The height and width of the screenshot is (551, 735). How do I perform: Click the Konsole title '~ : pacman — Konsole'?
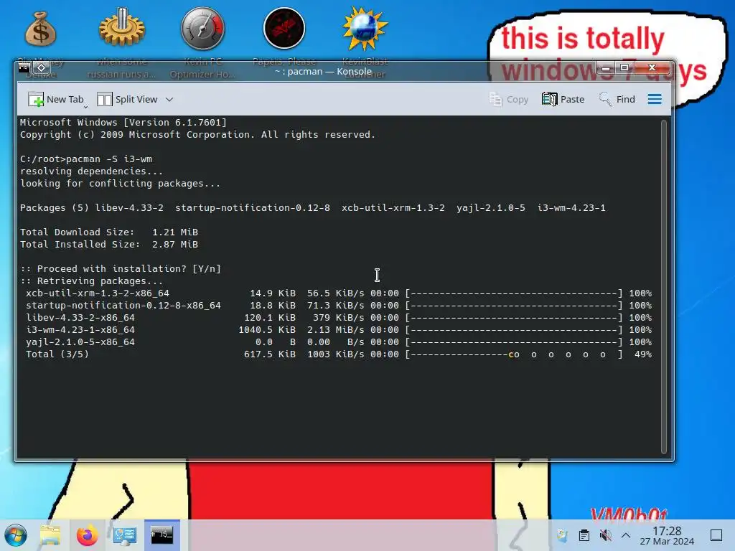pos(323,71)
